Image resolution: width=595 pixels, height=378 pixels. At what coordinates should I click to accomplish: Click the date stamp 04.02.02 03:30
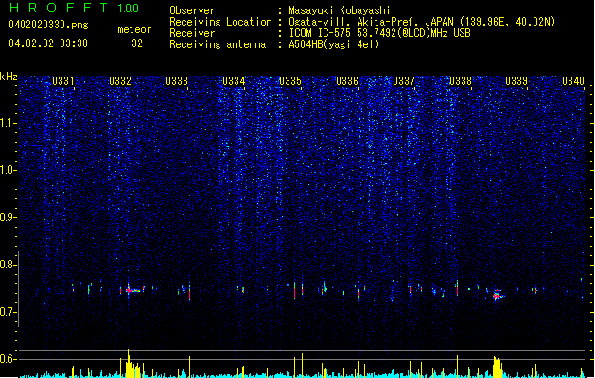48,43
